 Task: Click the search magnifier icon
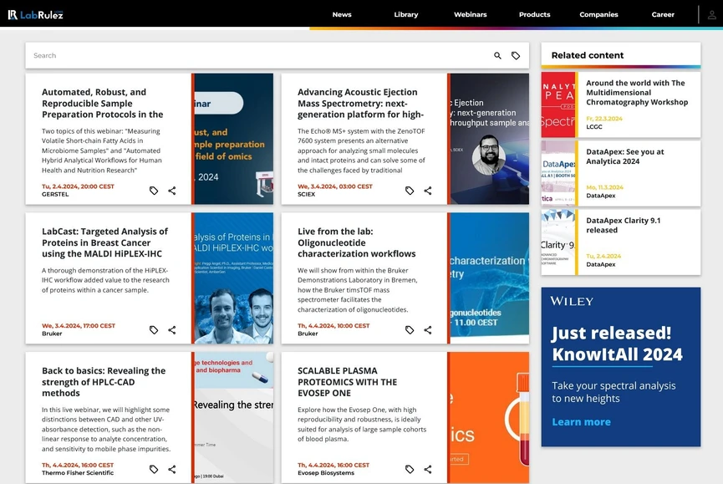[x=497, y=55]
